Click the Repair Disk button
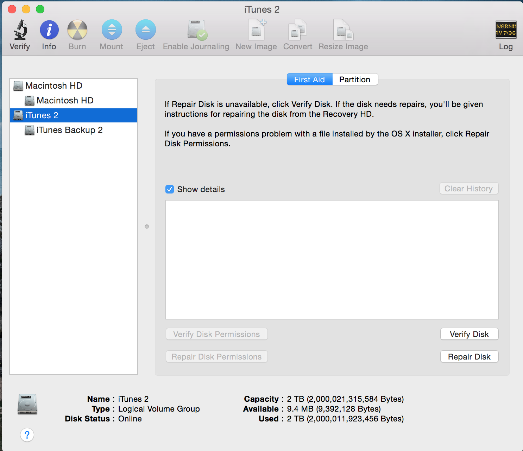The height and width of the screenshot is (451, 523). 469,357
